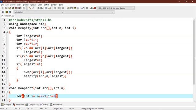Click the Print icon

24,8
